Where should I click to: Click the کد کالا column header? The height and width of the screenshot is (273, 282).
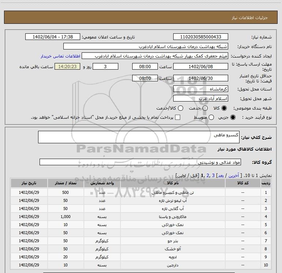(243, 183)
